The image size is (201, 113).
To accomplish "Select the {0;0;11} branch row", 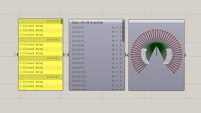I will [97, 76].
